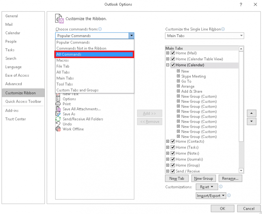Screen dimensions: 262x214
Task: Choose All Commands from the dropdown list
Action: tap(95, 54)
